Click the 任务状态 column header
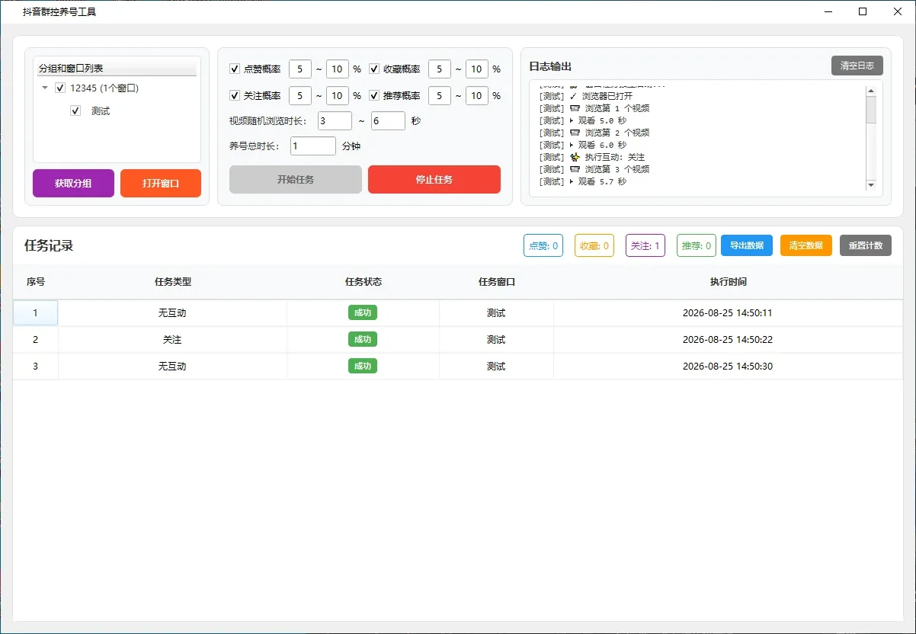The image size is (916, 634). (x=364, y=282)
